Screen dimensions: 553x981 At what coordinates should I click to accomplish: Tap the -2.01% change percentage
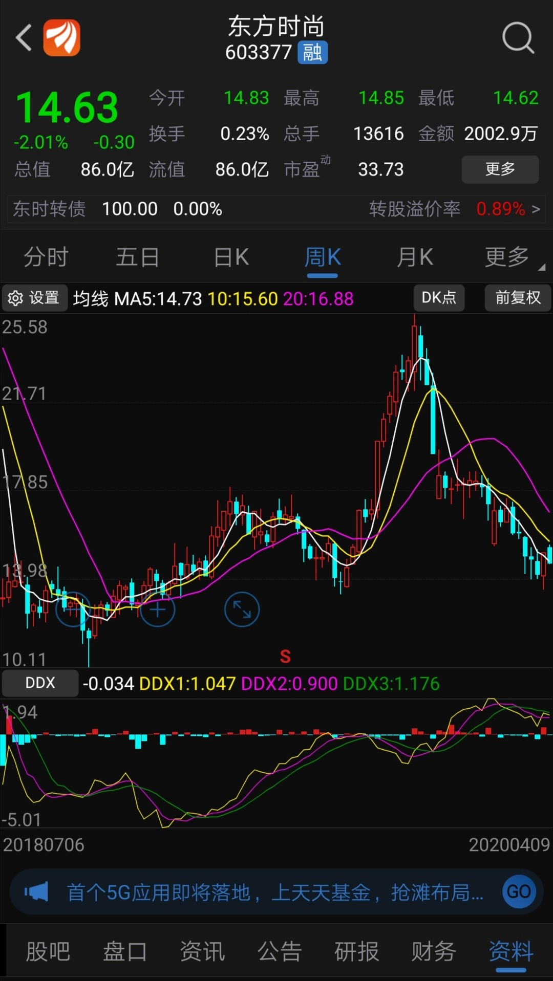tap(40, 142)
